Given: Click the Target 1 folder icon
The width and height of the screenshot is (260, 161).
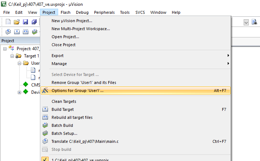Looking at the screenshot, I should [x=19, y=56].
